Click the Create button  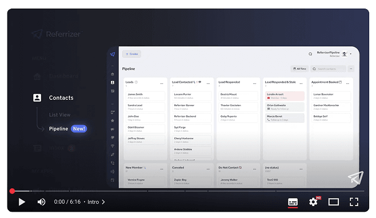[x=131, y=54]
